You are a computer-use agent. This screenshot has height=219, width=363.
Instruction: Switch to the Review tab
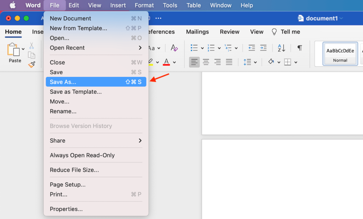(x=229, y=32)
